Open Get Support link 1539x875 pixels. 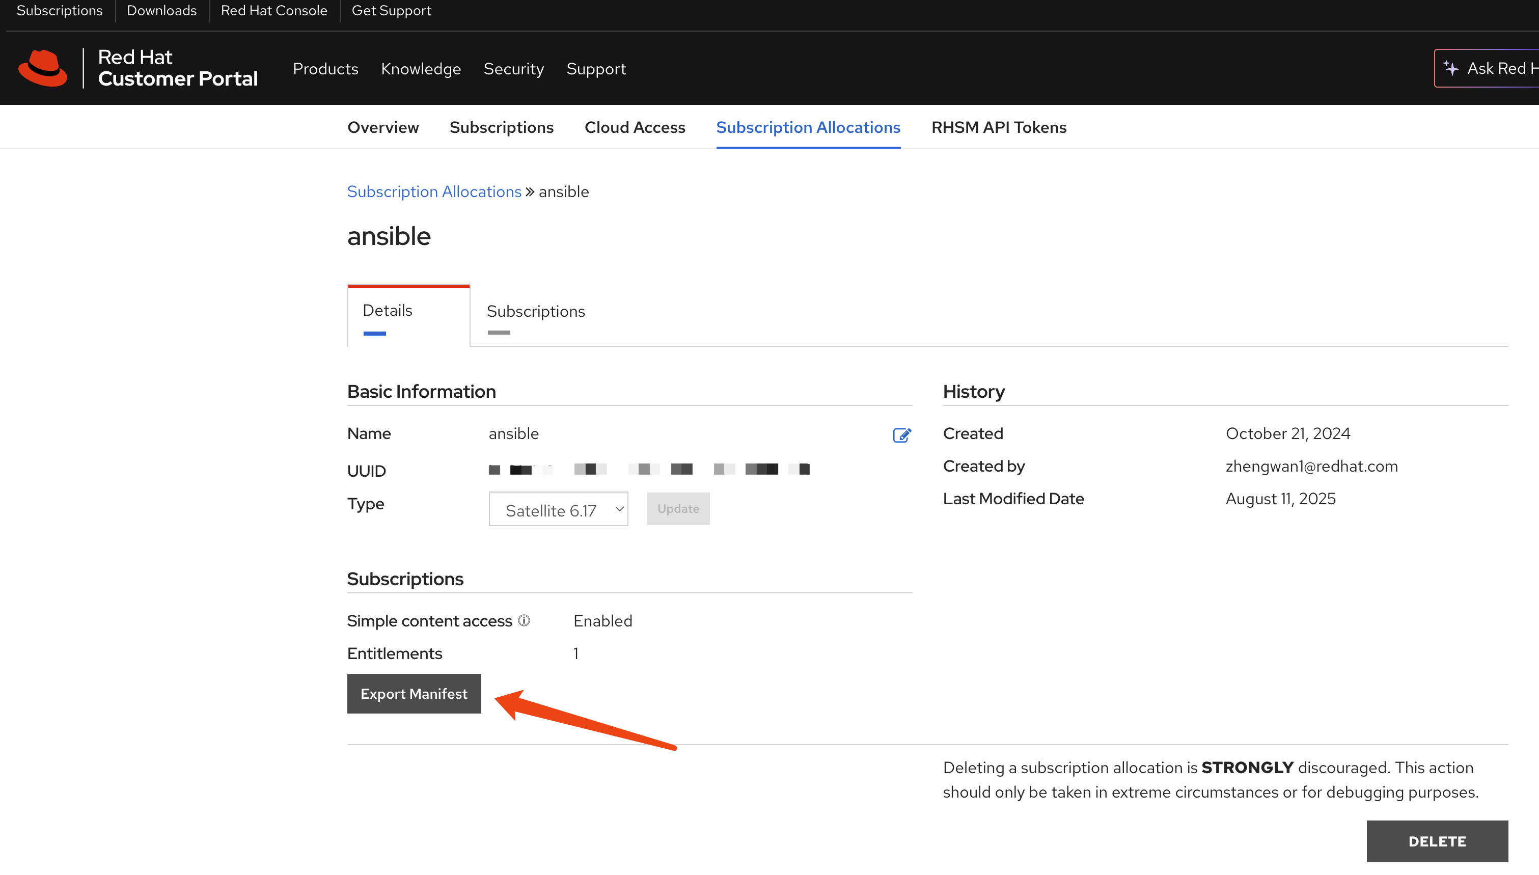(391, 11)
